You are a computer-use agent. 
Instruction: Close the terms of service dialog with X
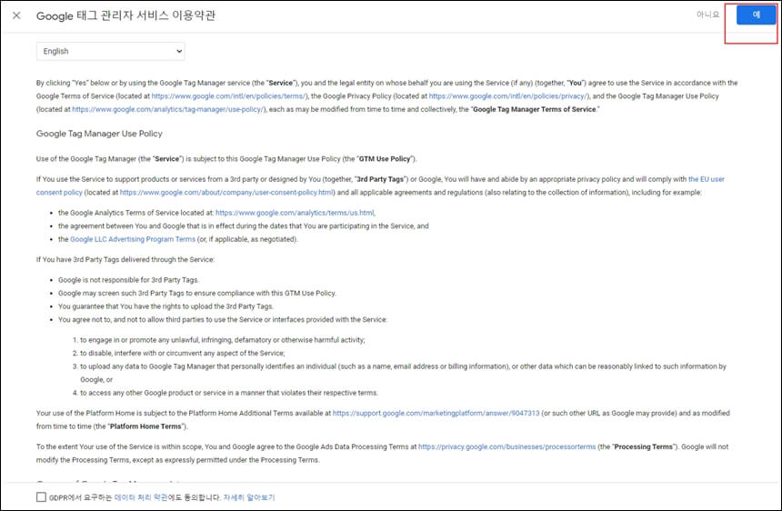click(16, 15)
